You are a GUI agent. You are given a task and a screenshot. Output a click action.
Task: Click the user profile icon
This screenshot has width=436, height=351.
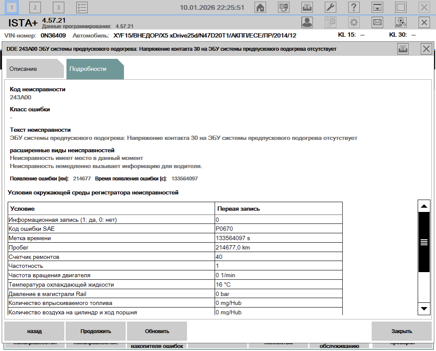307,22
